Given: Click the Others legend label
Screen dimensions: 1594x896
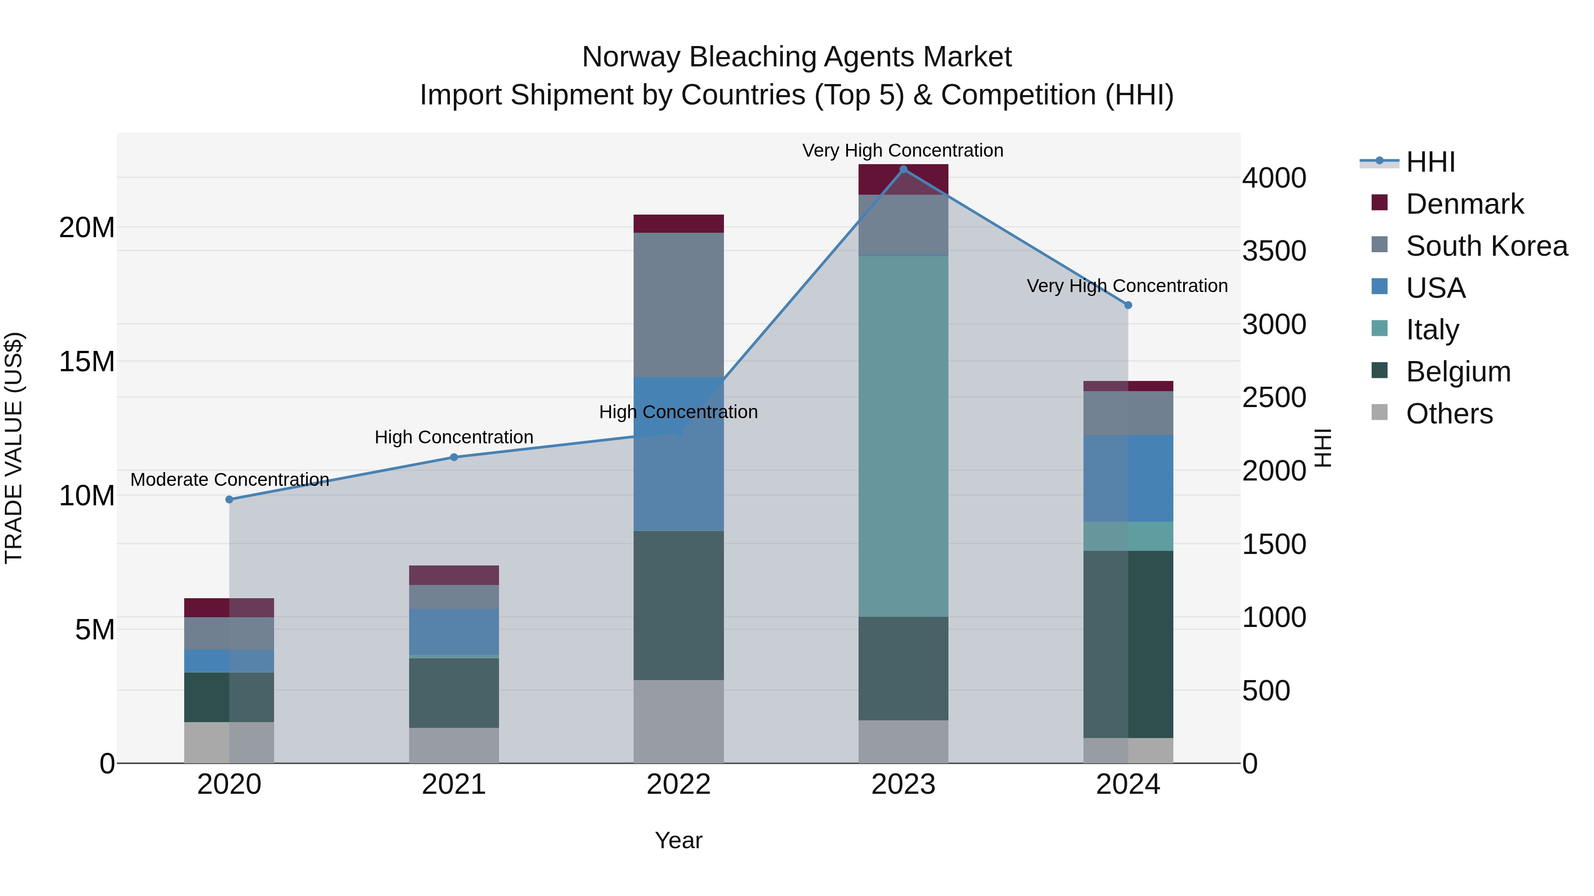Looking at the screenshot, I should [1449, 414].
